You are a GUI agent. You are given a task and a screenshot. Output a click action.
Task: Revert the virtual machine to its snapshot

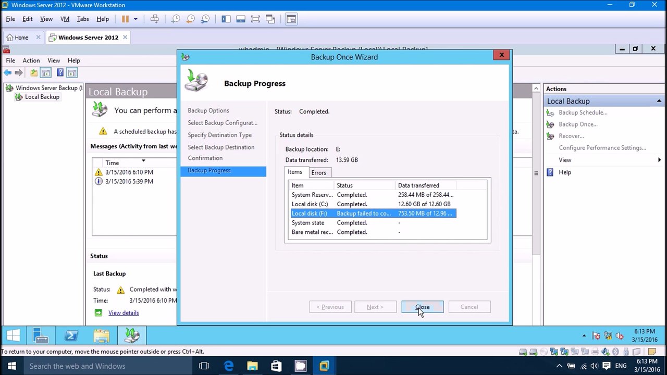pyautogui.click(x=191, y=19)
